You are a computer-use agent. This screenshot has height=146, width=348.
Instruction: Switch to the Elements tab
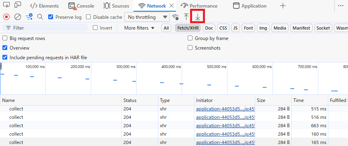pos(44,6)
